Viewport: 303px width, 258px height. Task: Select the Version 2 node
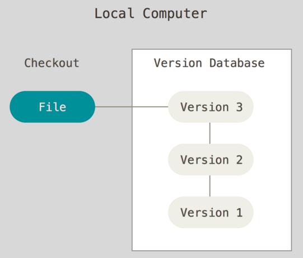[211, 160]
